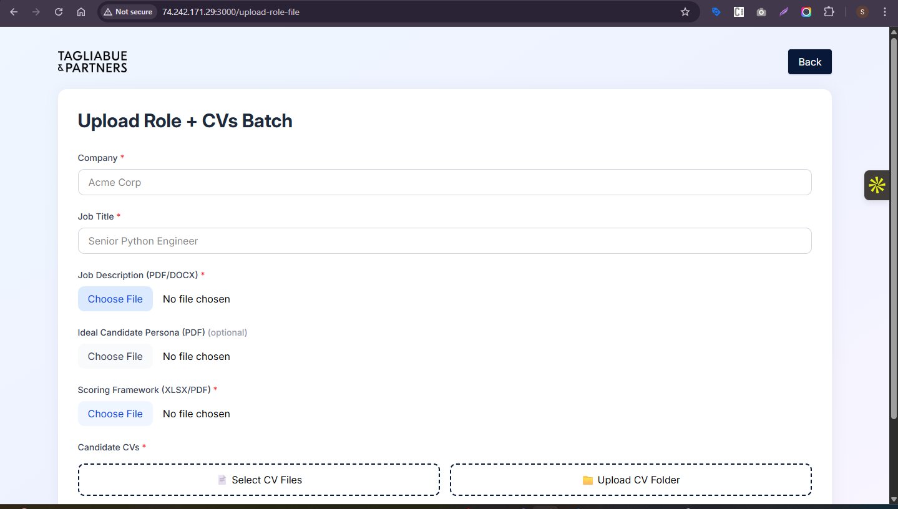
Task: Reload the page with the refresh icon
Action: (x=59, y=12)
